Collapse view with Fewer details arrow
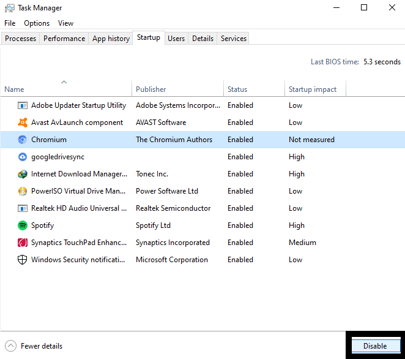This screenshot has width=405, height=359. point(11,346)
